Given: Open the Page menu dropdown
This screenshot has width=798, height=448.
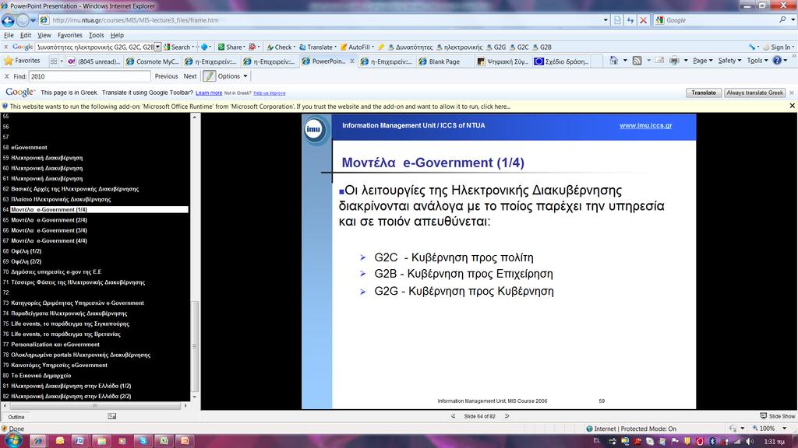Looking at the screenshot, I should pos(703,61).
